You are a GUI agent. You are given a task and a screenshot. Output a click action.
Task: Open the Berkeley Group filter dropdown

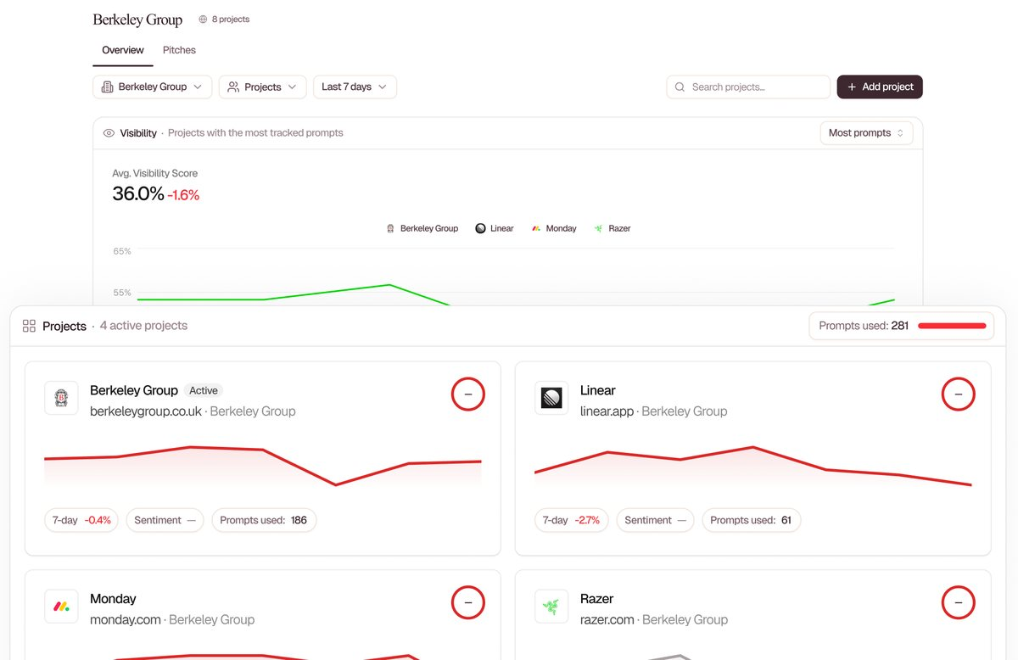153,87
